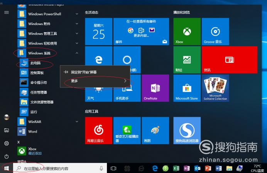The width and height of the screenshot is (267, 173).
Task: Open the Cortana circle tile
Action: coord(127,56)
